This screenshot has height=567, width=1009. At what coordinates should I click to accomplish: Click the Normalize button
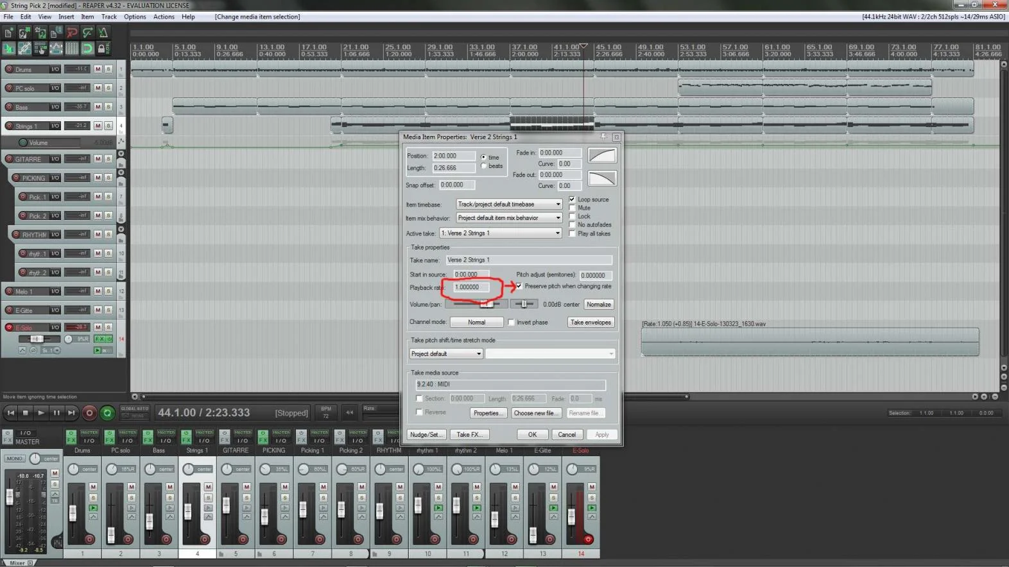[x=598, y=305]
